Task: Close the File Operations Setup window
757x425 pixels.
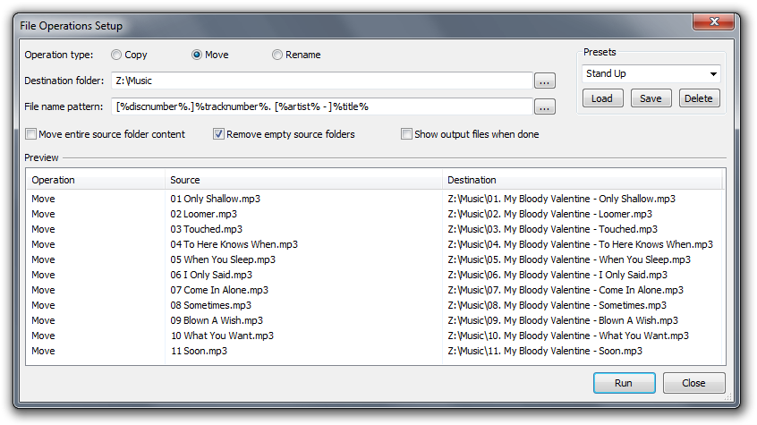Action: click(x=713, y=21)
